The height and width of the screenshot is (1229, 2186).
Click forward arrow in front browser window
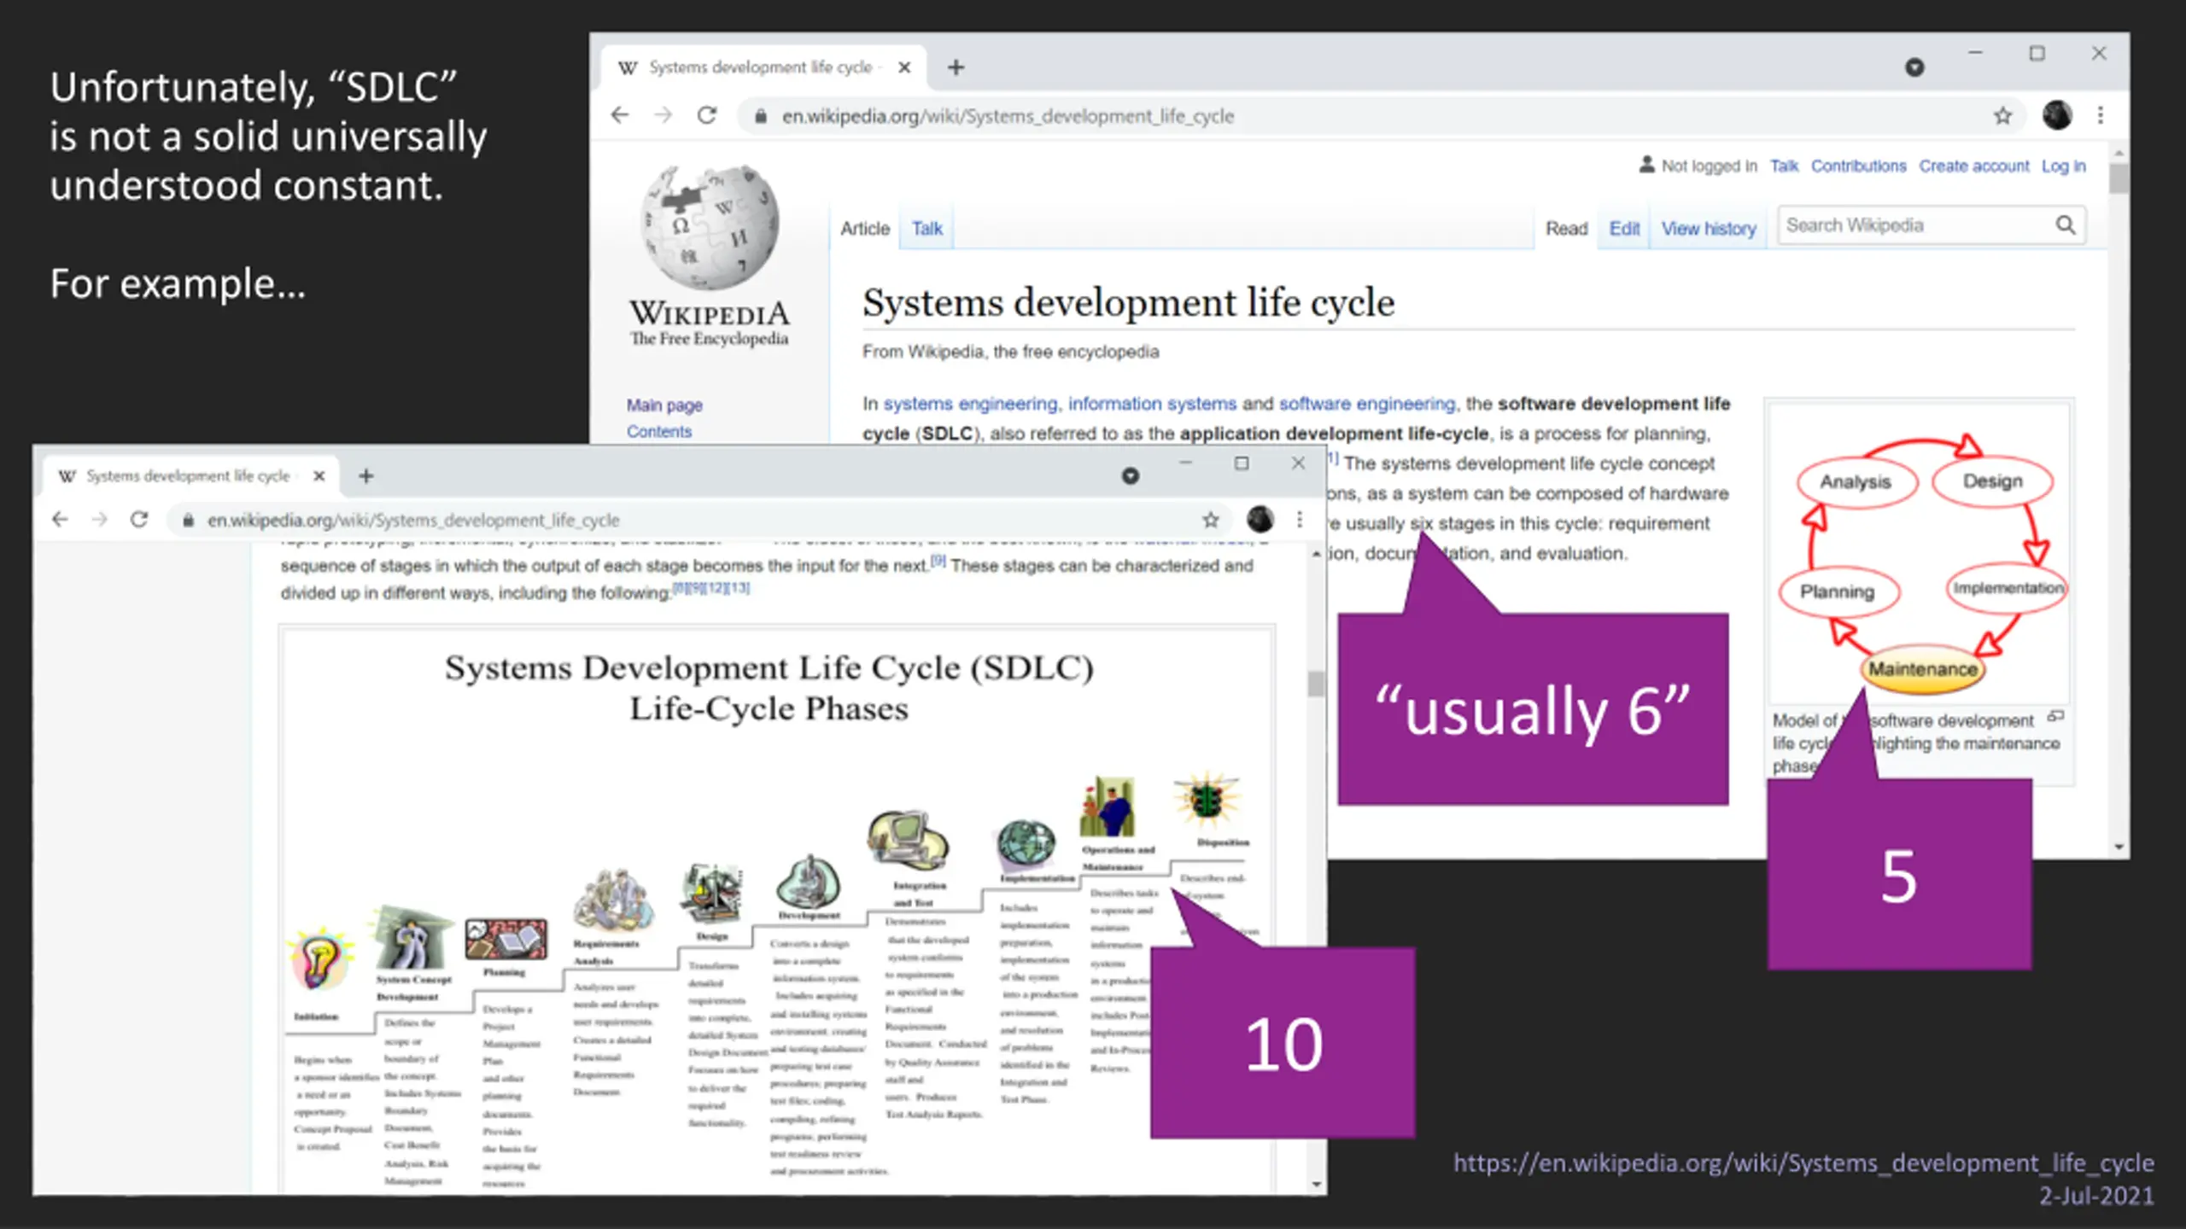click(x=100, y=519)
